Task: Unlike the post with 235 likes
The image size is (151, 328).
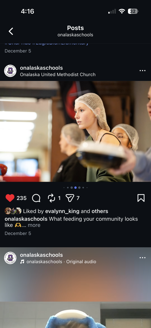Action: point(10,198)
